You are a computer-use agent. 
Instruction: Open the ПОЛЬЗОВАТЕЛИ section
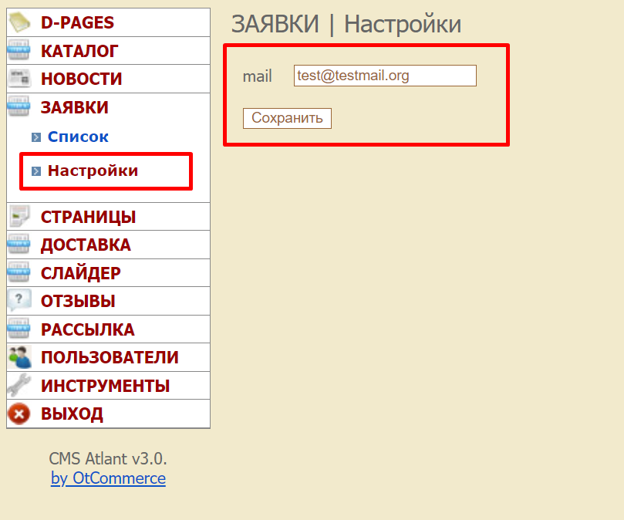(x=108, y=357)
